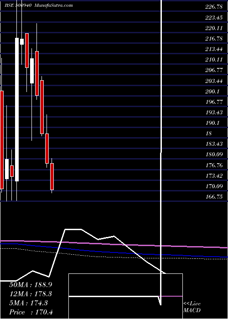The height and width of the screenshot is (319, 228).
Task: Select the 206.77 price axis label
Action: (x=214, y=70)
